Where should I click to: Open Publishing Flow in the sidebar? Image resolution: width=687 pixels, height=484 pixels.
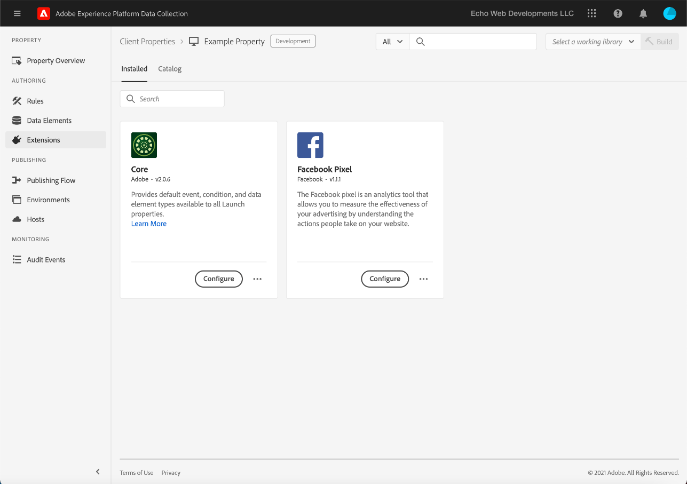pyautogui.click(x=51, y=180)
